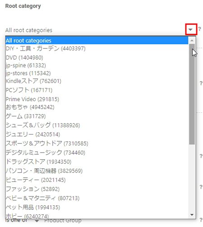Select ゲーム (331729) category
The image size is (203, 227).
click(x=97, y=116)
